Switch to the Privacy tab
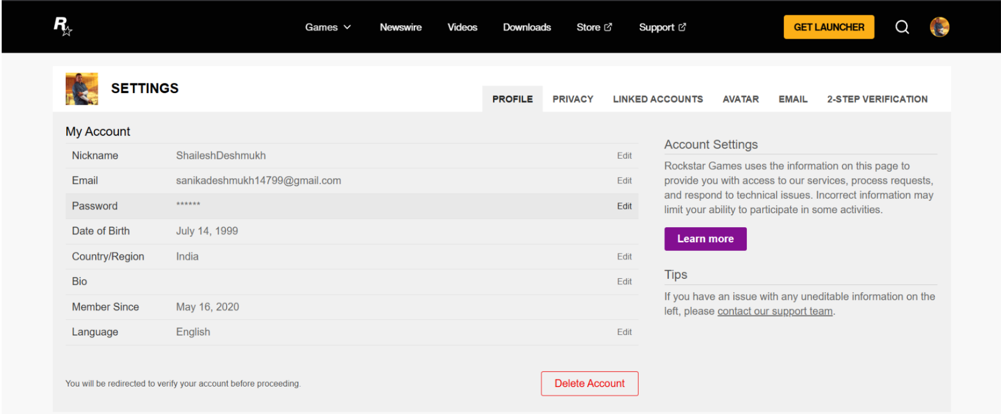This screenshot has height=414, width=1001. click(573, 99)
